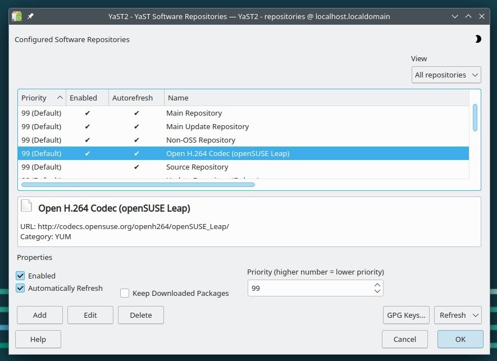Click the YaST application icon in title bar
The height and width of the screenshot is (361, 497).
(x=17, y=16)
